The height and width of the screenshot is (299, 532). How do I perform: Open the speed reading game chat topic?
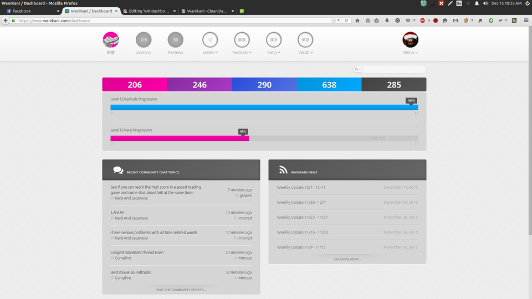click(155, 190)
